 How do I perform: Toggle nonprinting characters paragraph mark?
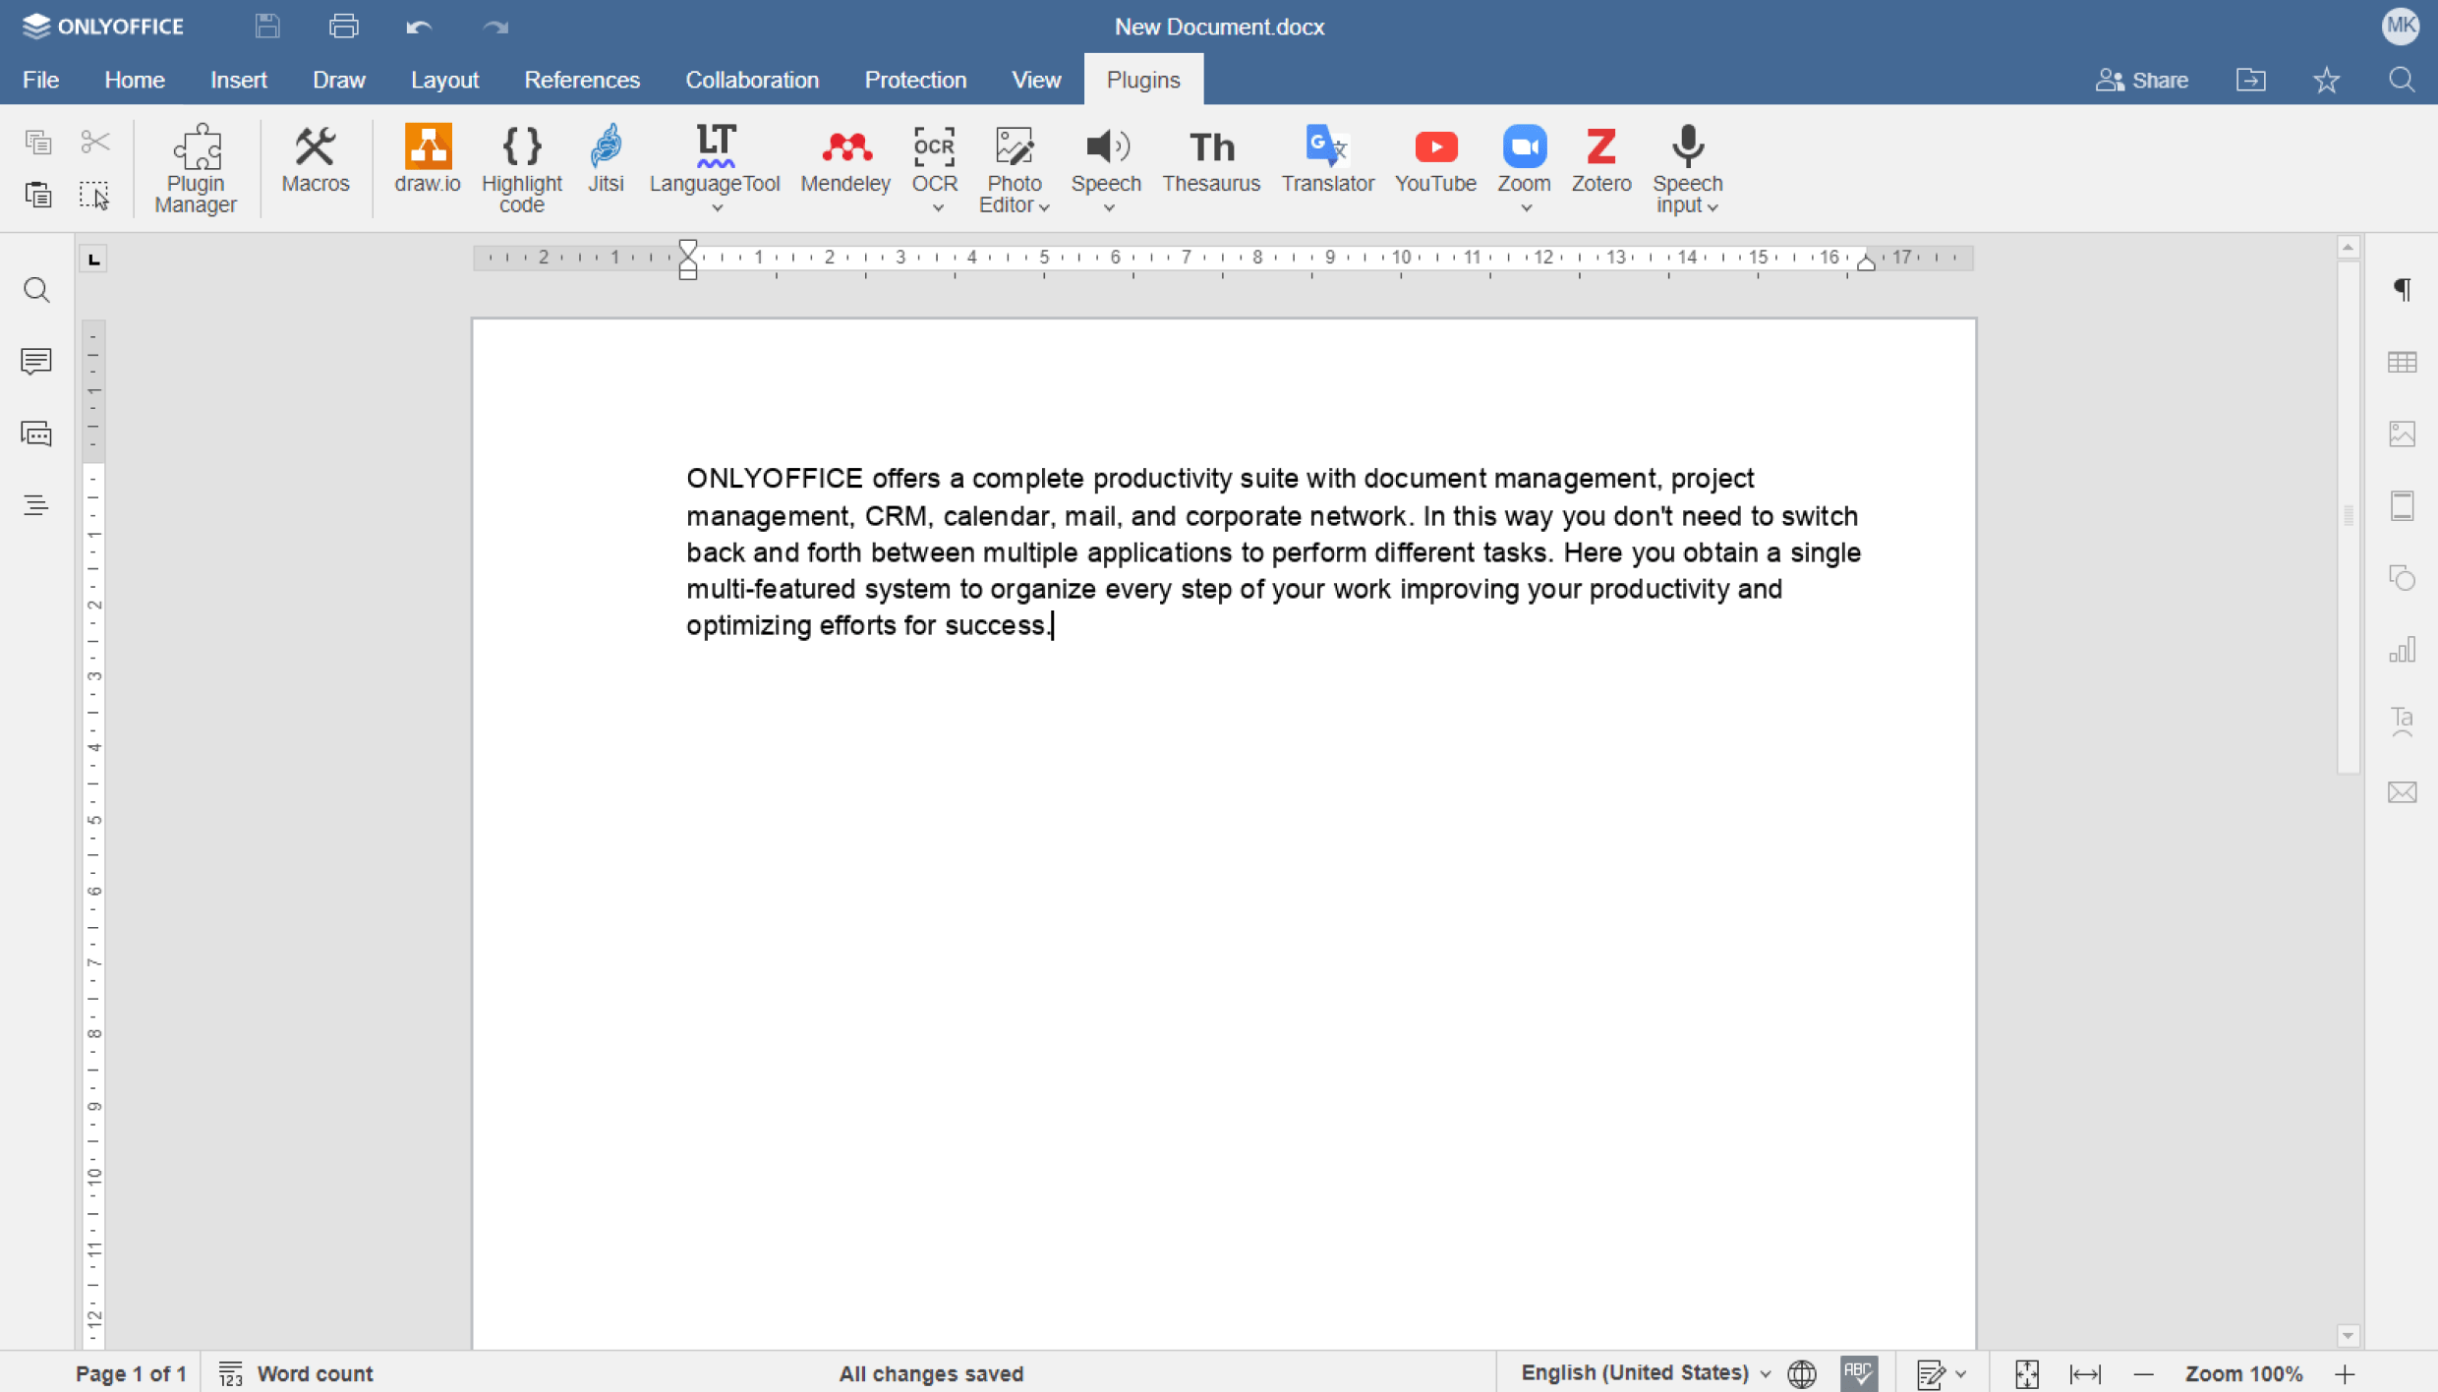coord(2402,289)
